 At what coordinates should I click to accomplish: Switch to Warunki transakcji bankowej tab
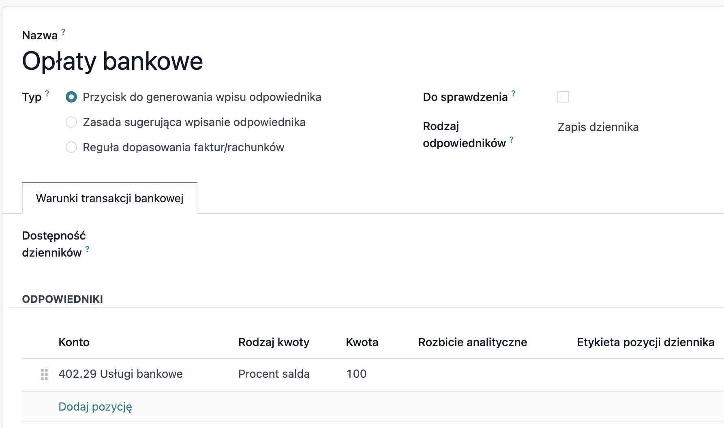tap(109, 199)
